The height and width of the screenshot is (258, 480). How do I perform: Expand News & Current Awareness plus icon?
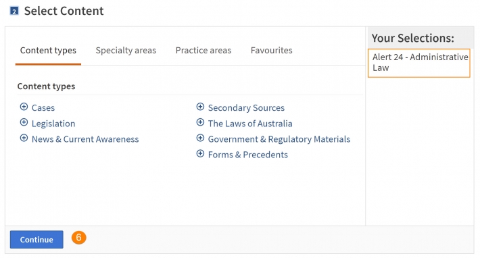click(x=24, y=138)
